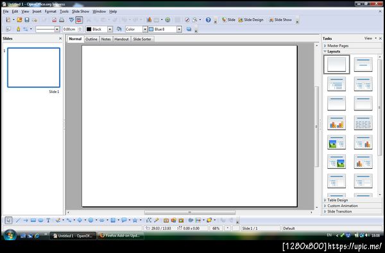Toggle the Edit Points tool
Viewport: 385px width, 253px height.
coord(149,220)
